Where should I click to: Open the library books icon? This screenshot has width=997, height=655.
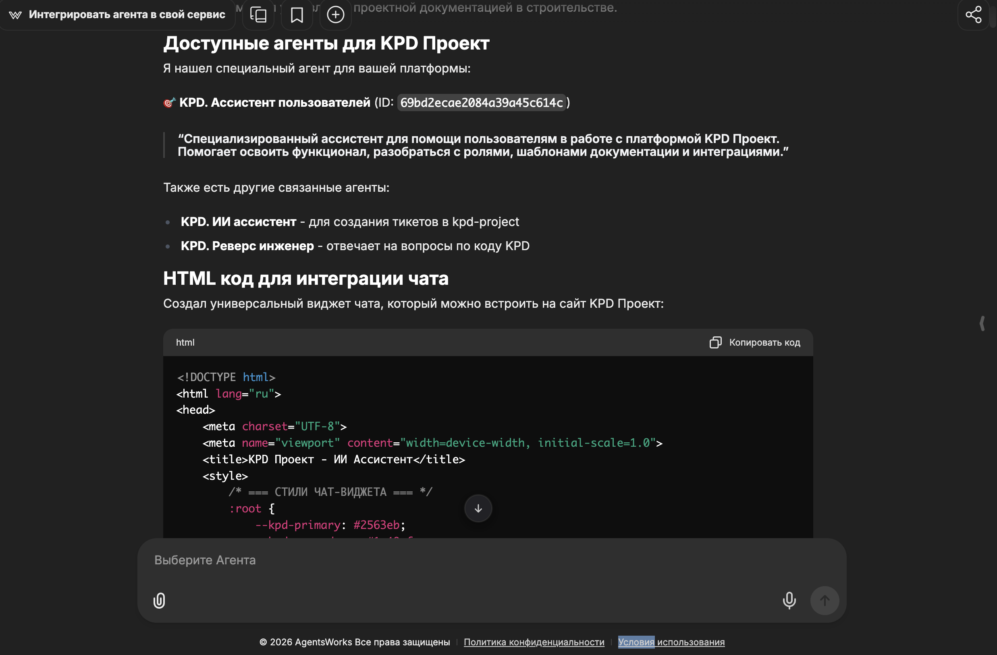258,15
